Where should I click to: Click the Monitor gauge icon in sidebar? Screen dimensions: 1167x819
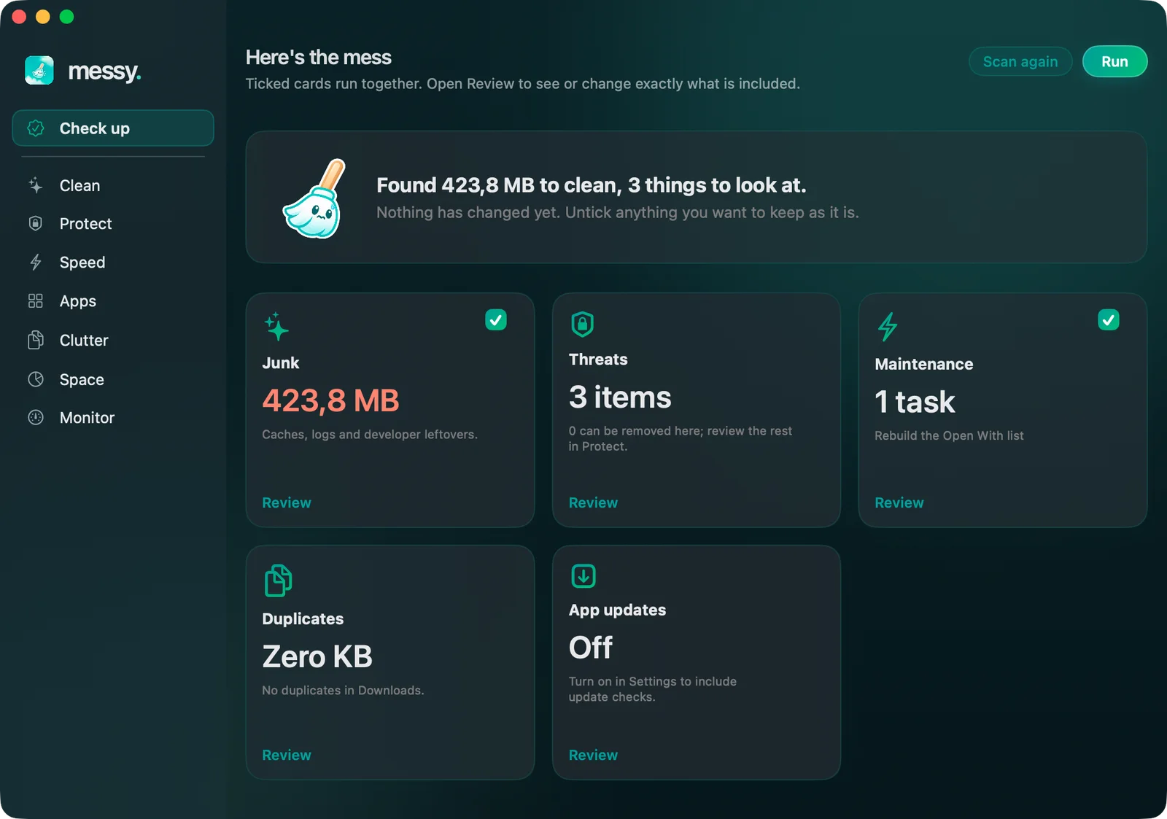coord(36,417)
